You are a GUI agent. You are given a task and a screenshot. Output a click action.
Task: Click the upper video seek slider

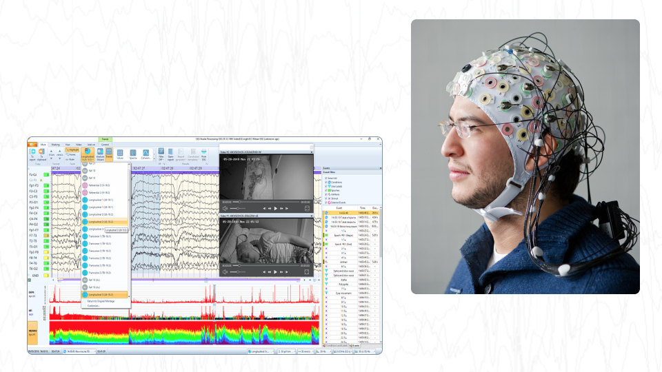266,202
